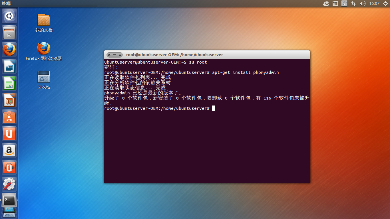Click the terminal cursor at the last prompt
The height and width of the screenshot is (219, 390).
(x=213, y=108)
